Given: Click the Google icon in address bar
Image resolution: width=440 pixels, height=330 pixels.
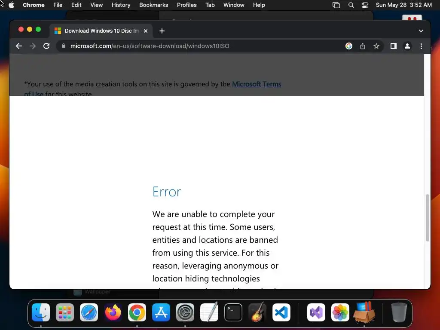Looking at the screenshot, I should pyautogui.click(x=349, y=46).
